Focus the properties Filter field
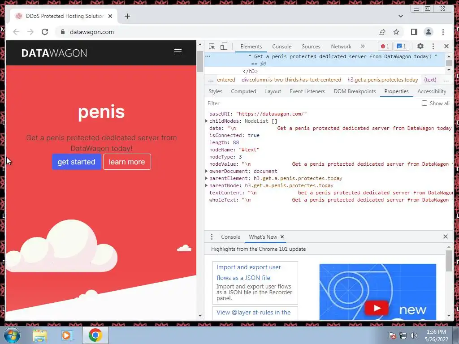The height and width of the screenshot is (344, 459). (312, 103)
